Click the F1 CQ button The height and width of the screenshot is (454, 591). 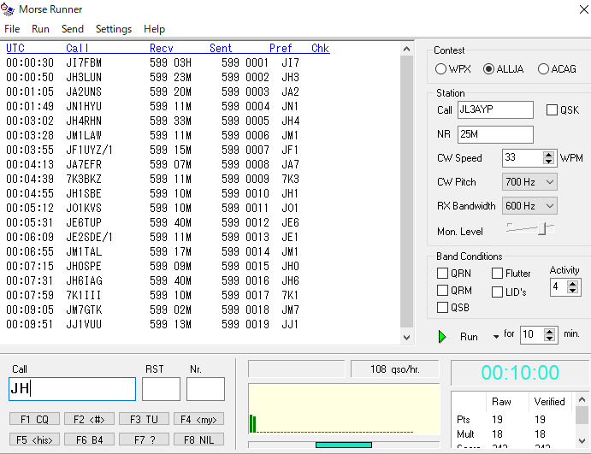pyautogui.click(x=34, y=419)
